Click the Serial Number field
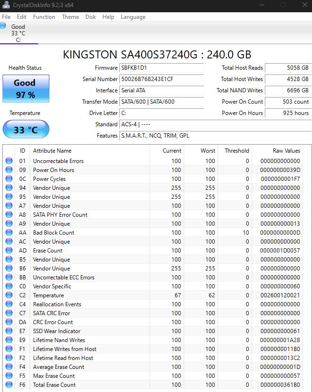The image size is (312, 392). pyautogui.click(x=161, y=79)
